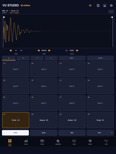Tap empty pad 06

pos(44,103)
